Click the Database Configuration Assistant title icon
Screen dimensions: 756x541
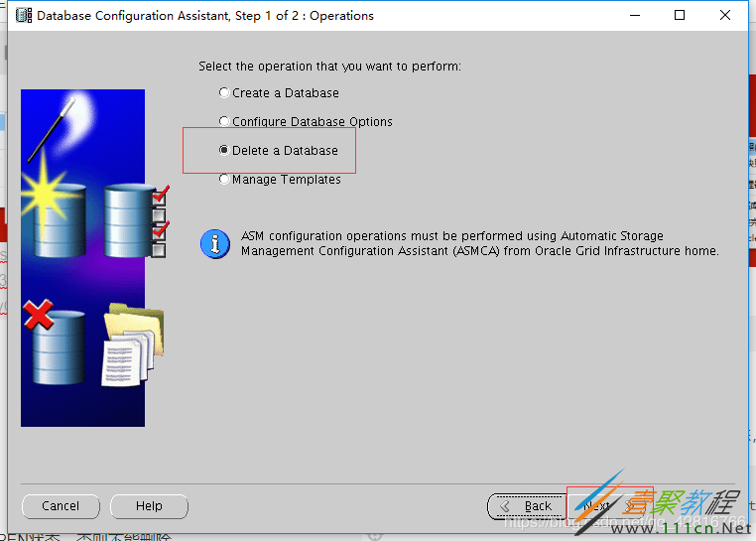pos(24,16)
